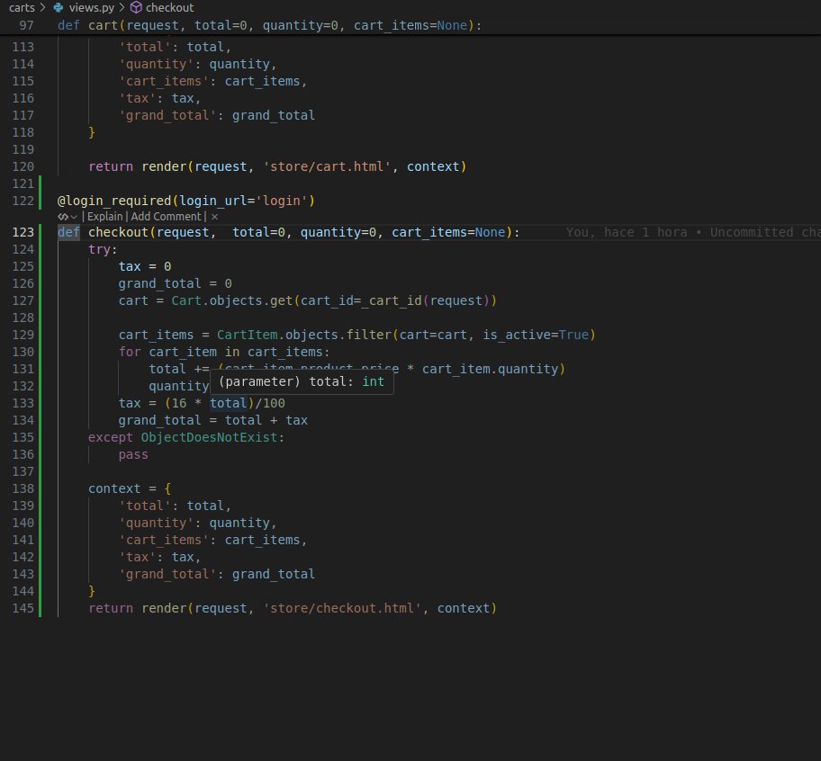The height and width of the screenshot is (761, 821).
Task: Click 'store/cart.html' string on line 120
Action: click(328, 166)
